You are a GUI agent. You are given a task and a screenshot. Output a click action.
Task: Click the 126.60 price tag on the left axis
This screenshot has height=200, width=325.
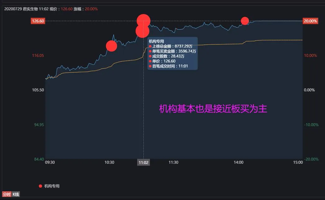[38, 20]
